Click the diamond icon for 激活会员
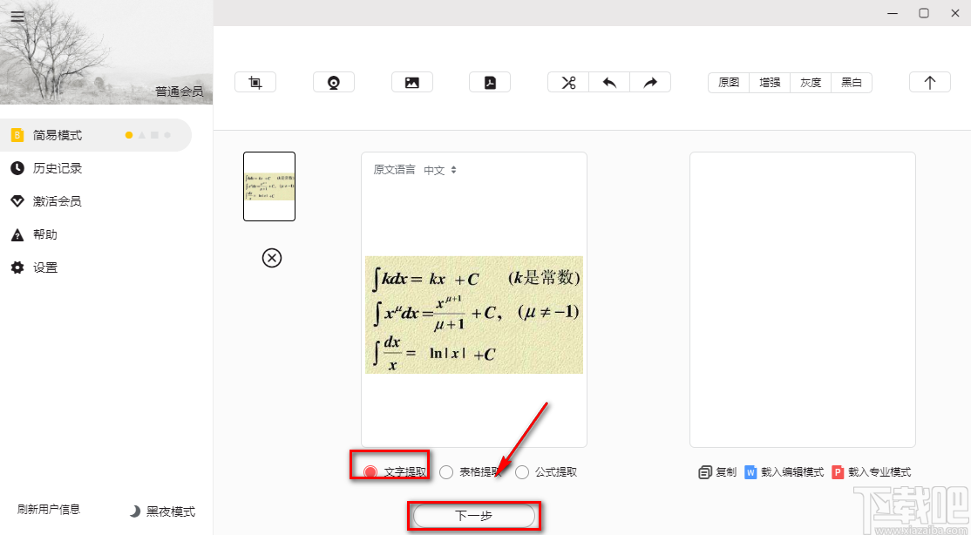 (x=17, y=201)
